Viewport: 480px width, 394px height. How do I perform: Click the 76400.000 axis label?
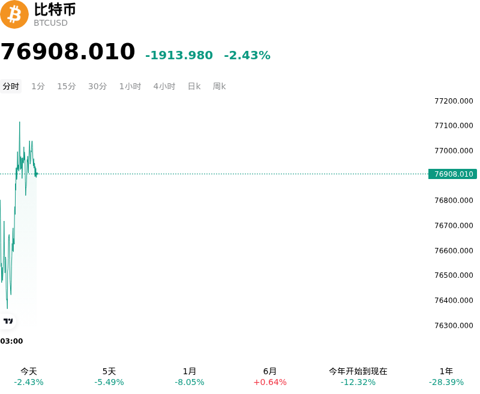tap(454, 301)
